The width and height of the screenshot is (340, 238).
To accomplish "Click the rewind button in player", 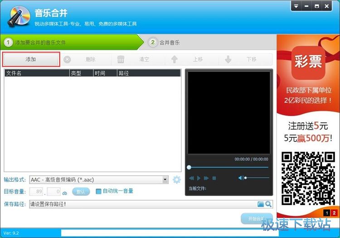I will coord(191,178).
